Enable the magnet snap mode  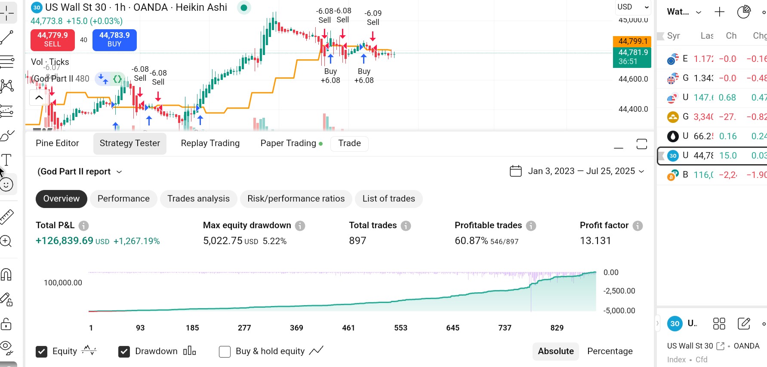[6, 274]
